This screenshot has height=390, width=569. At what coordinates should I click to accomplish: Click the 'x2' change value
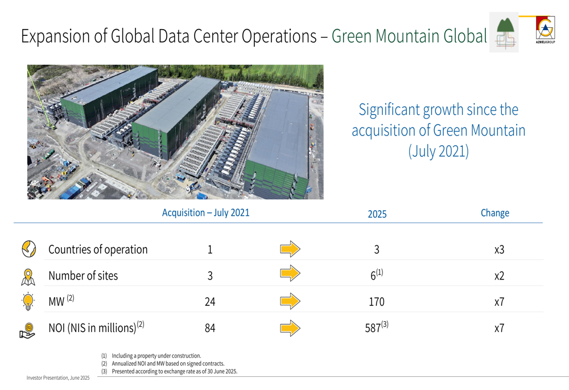pos(500,276)
